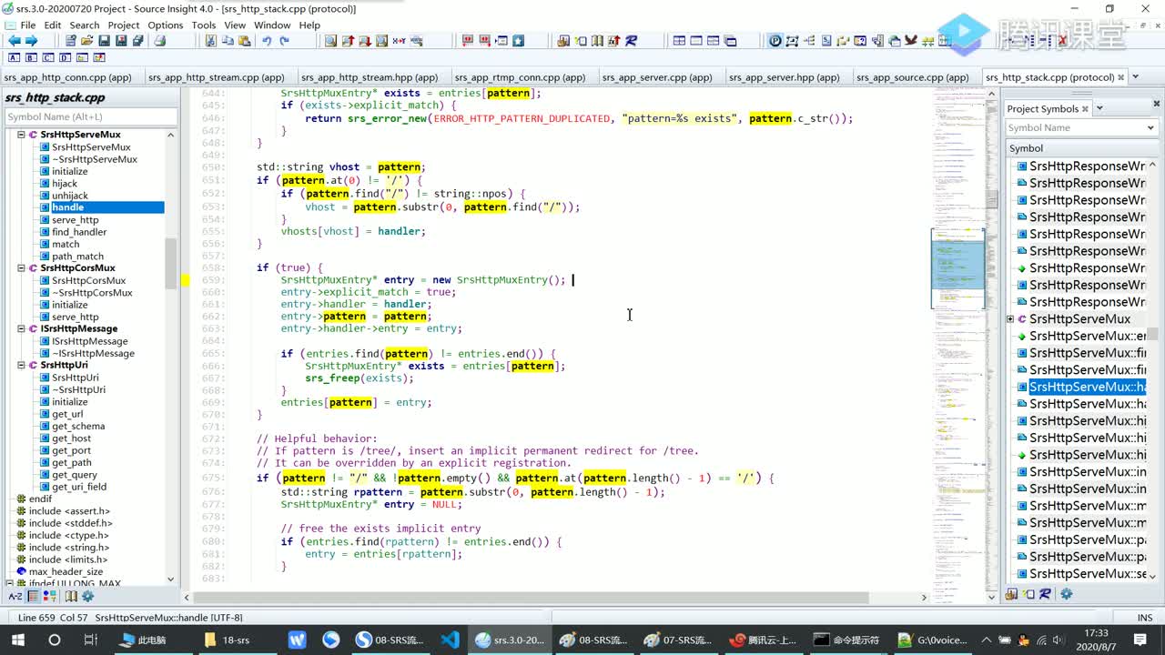Click the A layout button in second toolbar
This screenshot has width=1165, height=655.
coord(14,58)
